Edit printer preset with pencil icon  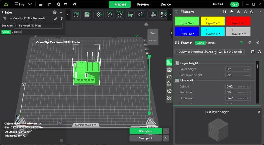tap(56, 19)
